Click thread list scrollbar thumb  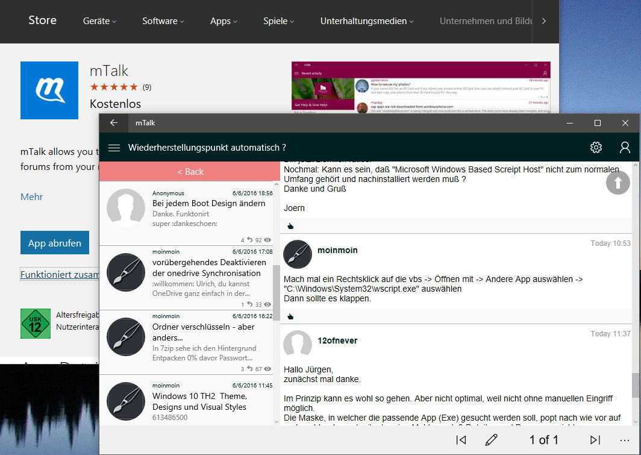click(277, 292)
